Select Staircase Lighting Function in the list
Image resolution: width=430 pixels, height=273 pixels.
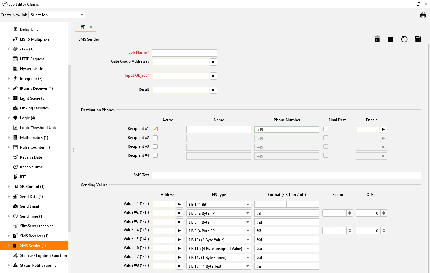pos(43,256)
